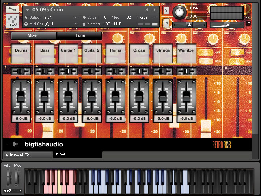Click the Strings volume fader
261x196 pixels.
163,97
